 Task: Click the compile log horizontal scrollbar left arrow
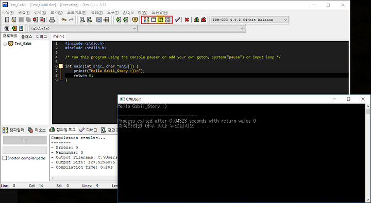[x=53, y=178]
